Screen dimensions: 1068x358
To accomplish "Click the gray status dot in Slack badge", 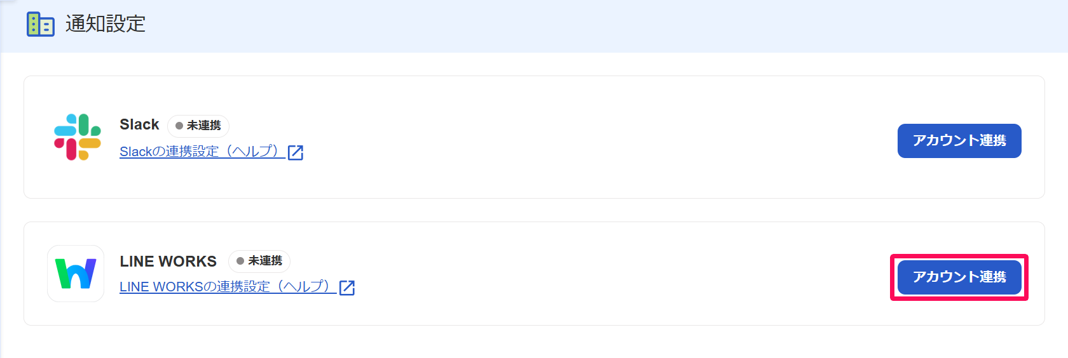I will coord(179,126).
